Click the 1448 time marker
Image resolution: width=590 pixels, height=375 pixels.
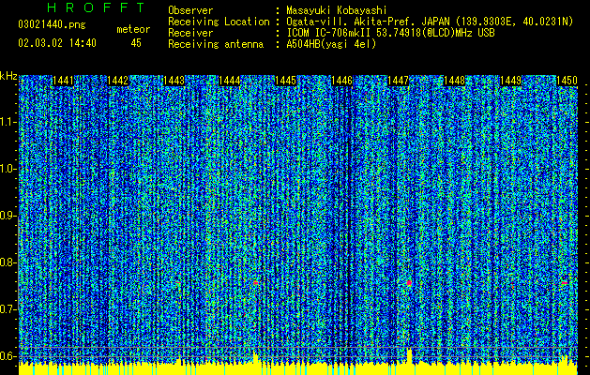tap(454, 81)
